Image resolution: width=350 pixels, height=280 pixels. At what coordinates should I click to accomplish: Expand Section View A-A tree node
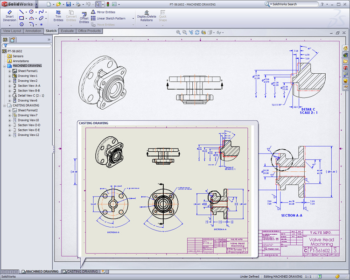10,86
